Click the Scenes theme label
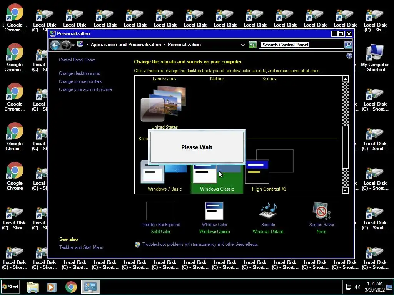 coord(269,79)
